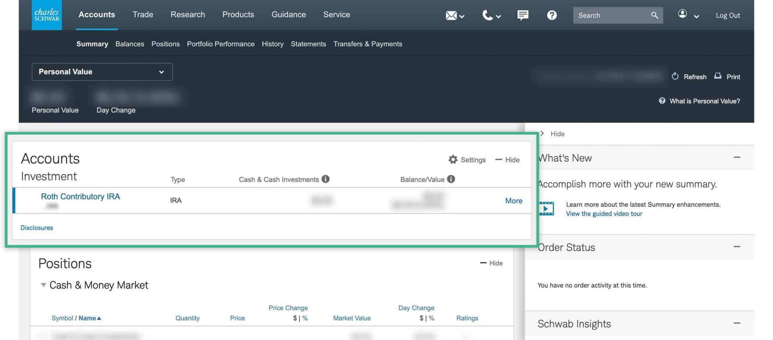Screen dimensions: 773x340
Task: Open the chat bubble icon
Action: [x=522, y=15]
